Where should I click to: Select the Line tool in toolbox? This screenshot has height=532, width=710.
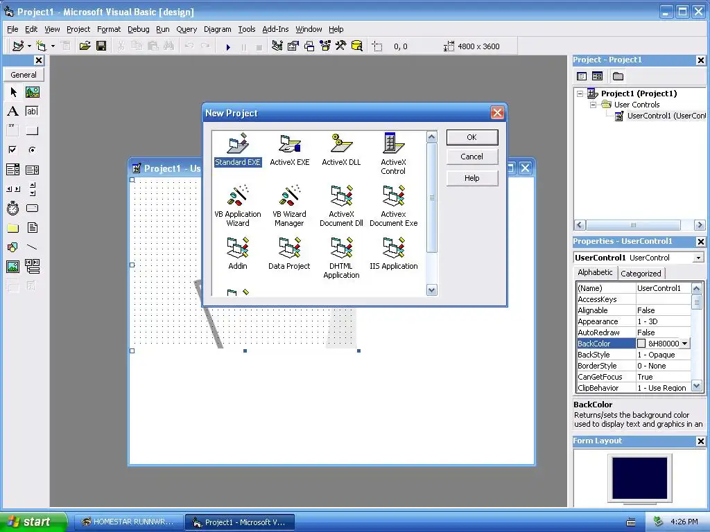pyautogui.click(x=32, y=247)
